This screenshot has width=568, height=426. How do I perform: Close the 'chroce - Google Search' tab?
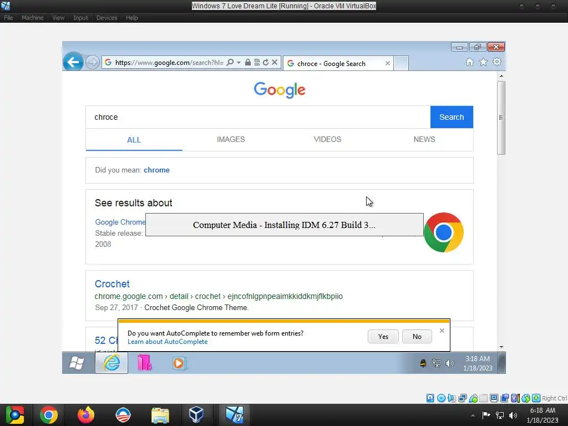coord(388,63)
